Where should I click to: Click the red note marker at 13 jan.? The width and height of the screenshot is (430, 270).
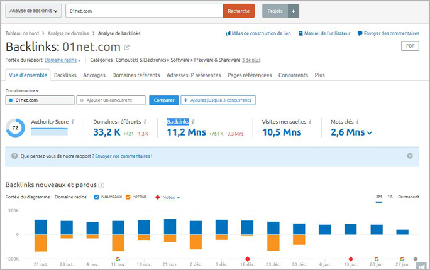(x=350, y=259)
